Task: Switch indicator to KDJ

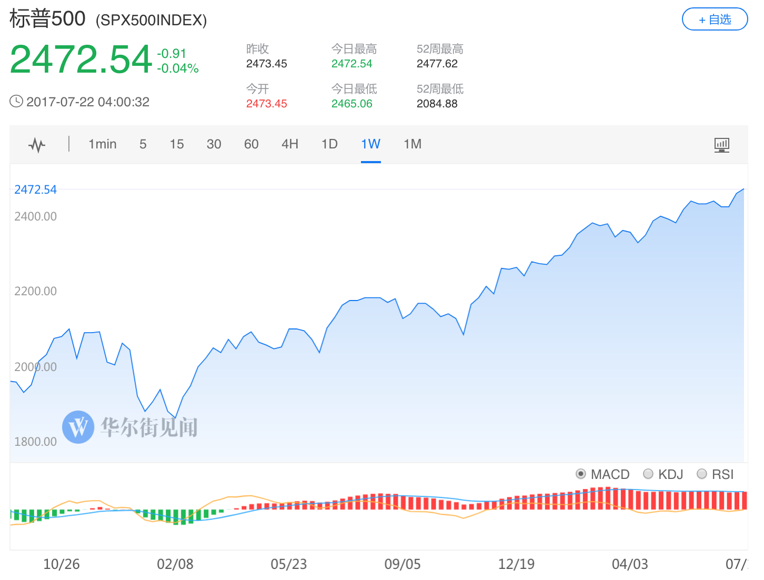Action: (x=648, y=474)
